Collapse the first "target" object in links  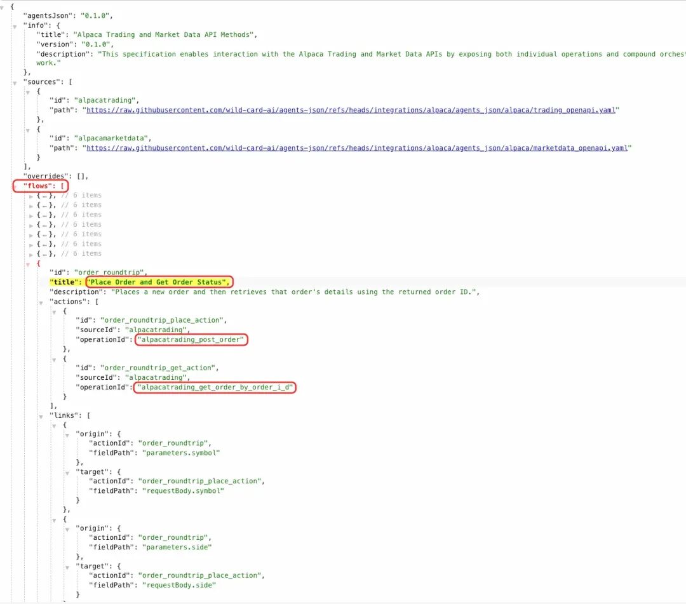coord(67,473)
